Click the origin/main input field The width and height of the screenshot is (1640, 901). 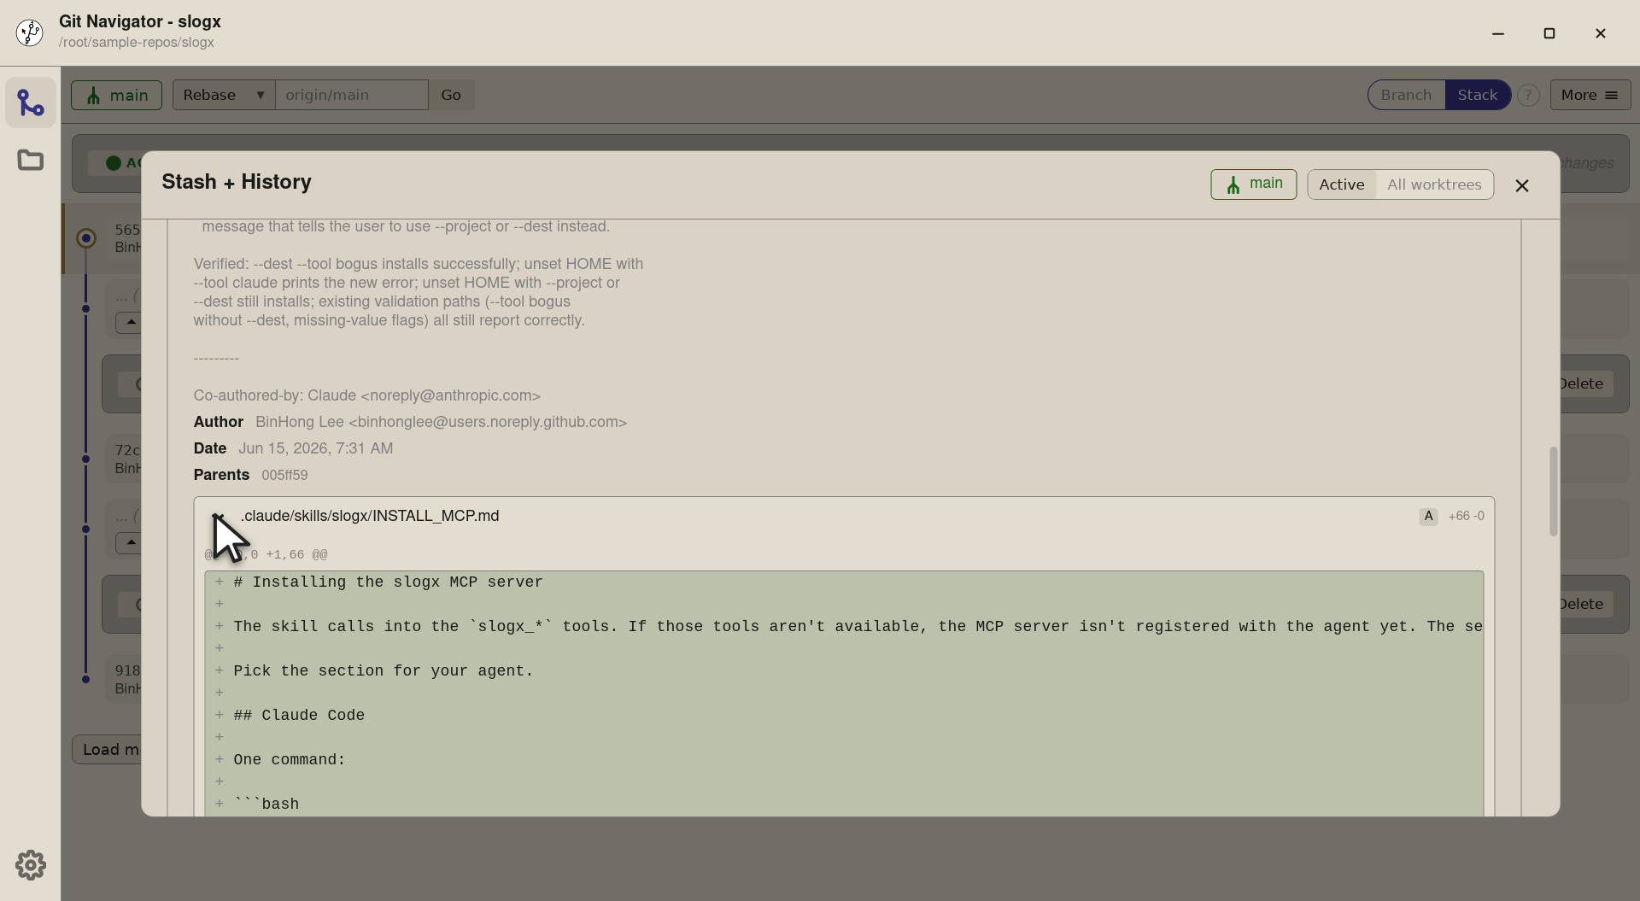point(351,95)
